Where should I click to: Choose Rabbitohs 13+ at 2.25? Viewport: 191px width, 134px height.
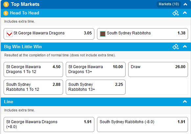(96, 87)
